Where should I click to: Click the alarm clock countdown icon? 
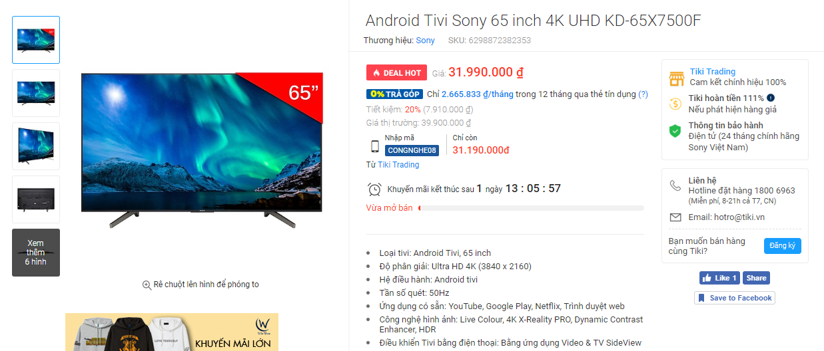(374, 189)
